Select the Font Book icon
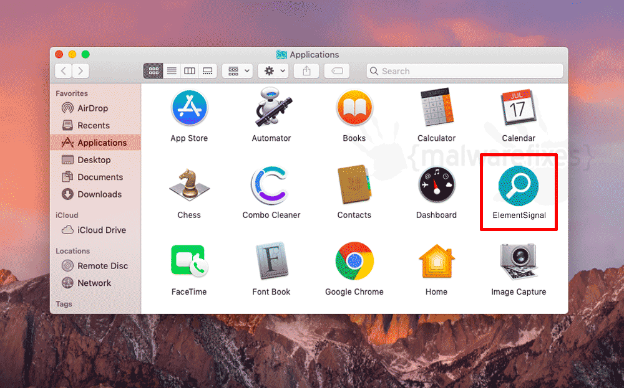624x388 pixels. click(272, 260)
